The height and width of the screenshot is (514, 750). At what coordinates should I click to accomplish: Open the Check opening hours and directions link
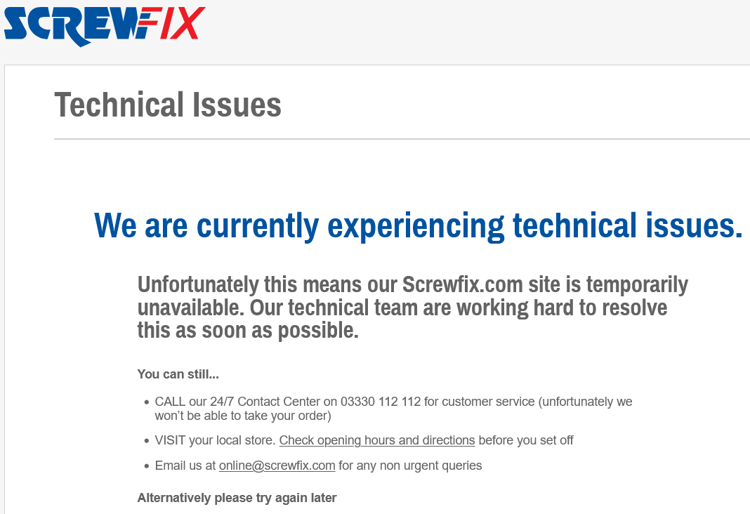(376, 440)
